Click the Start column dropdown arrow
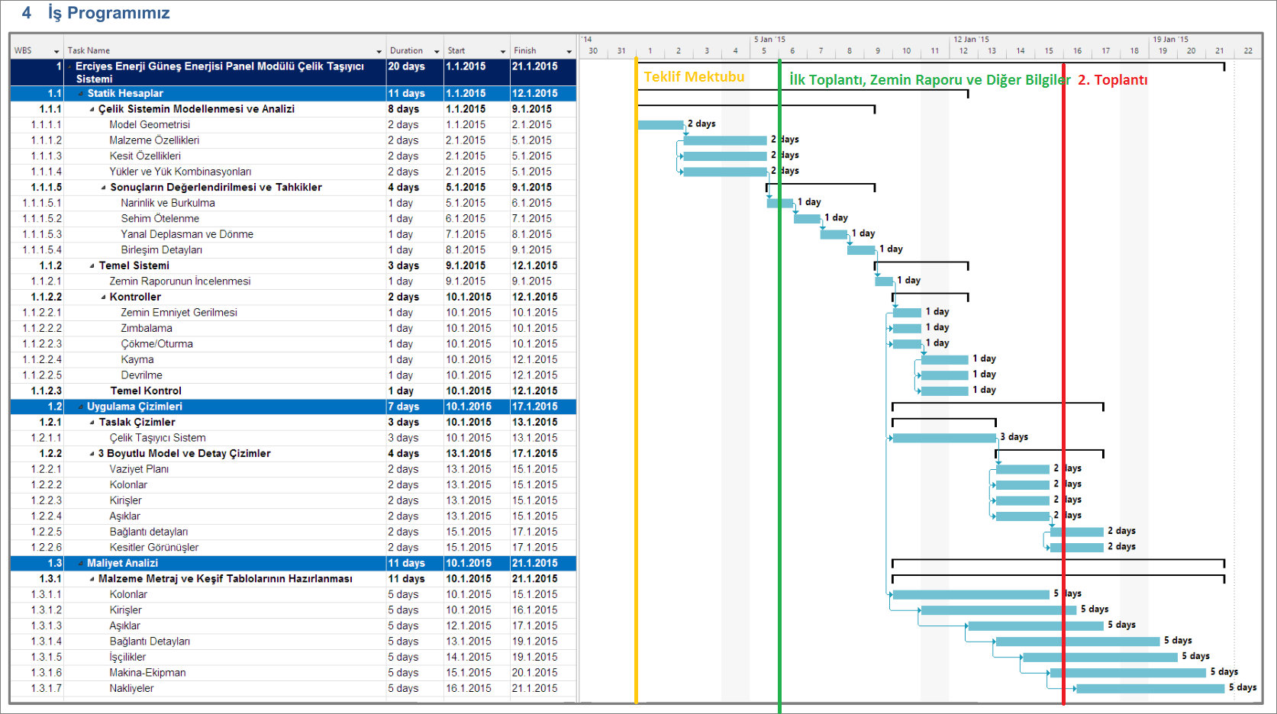Viewport: 1277px width, 714px height. click(x=502, y=51)
